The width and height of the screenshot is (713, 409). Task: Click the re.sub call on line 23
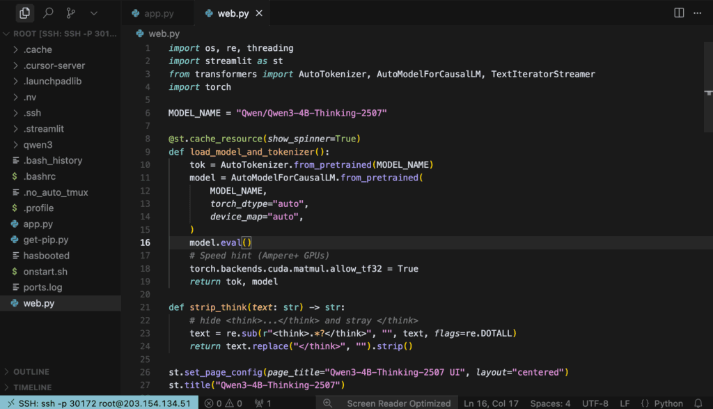pos(242,334)
